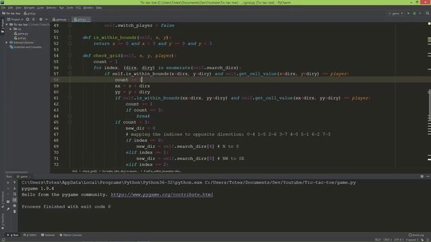Screen dimensions: 431x242
Task: Open the Python Console tool window
Action: click(71, 235)
